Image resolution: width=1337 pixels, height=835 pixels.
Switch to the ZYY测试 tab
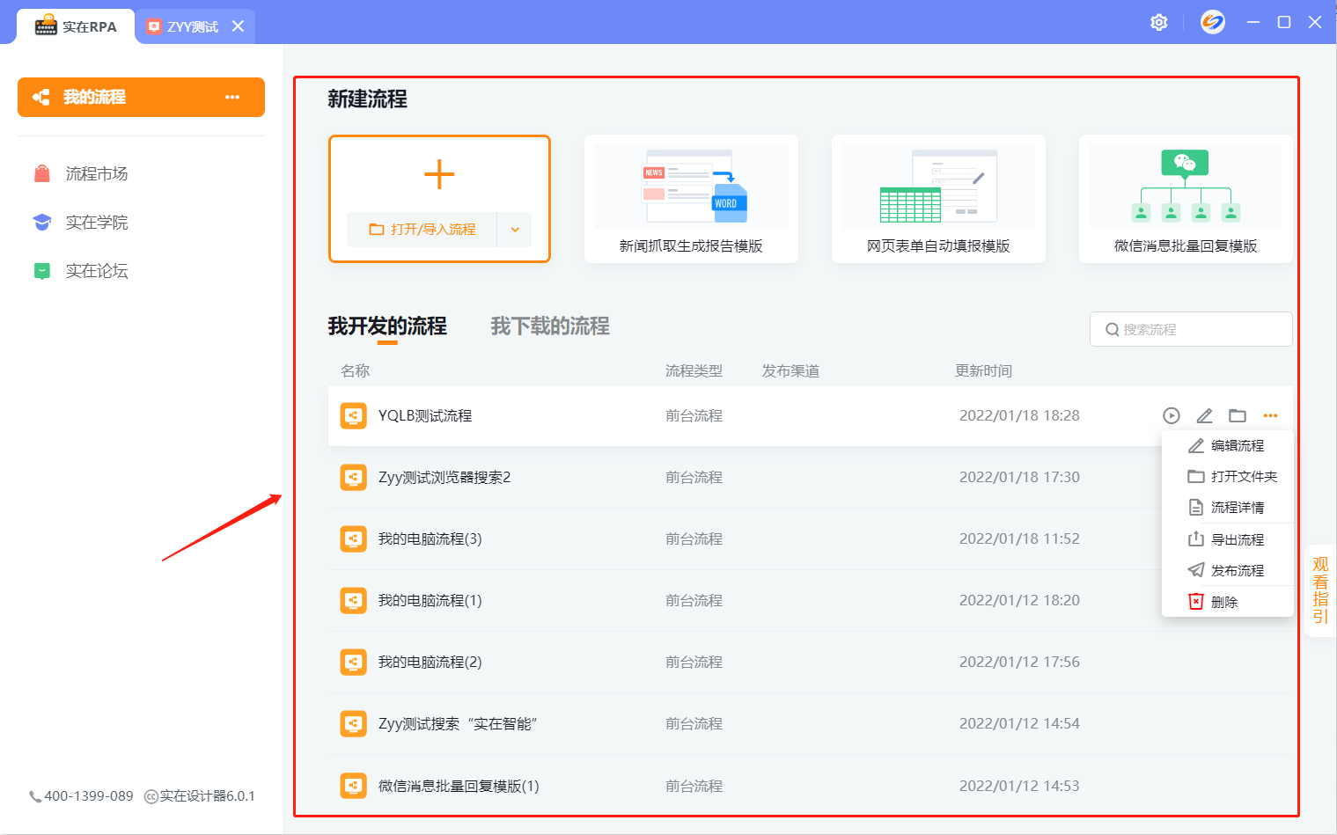(x=193, y=26)
